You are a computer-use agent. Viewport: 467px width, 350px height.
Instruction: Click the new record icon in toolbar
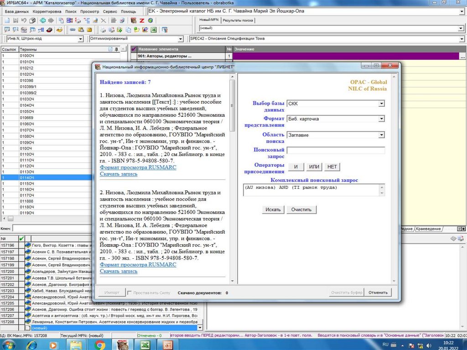[x=7, y=21]
